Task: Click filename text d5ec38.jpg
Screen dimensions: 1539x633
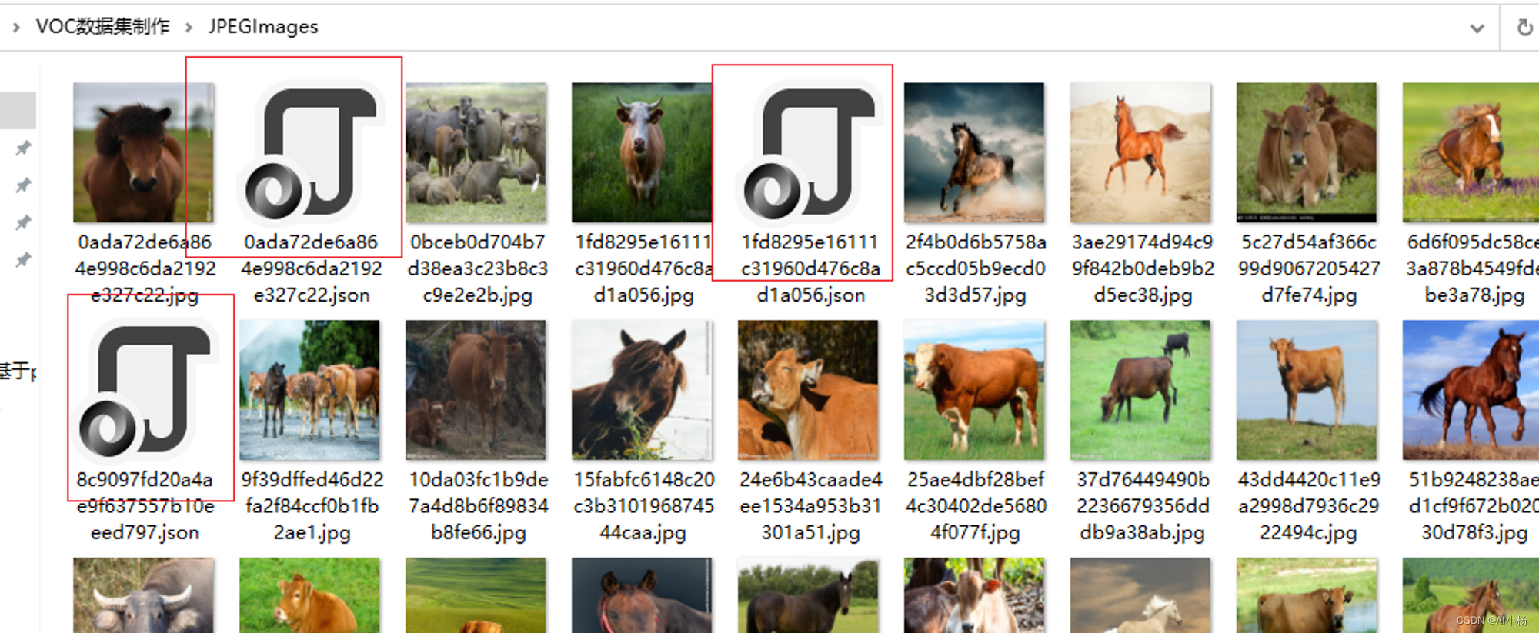Action: point(1143,295)
